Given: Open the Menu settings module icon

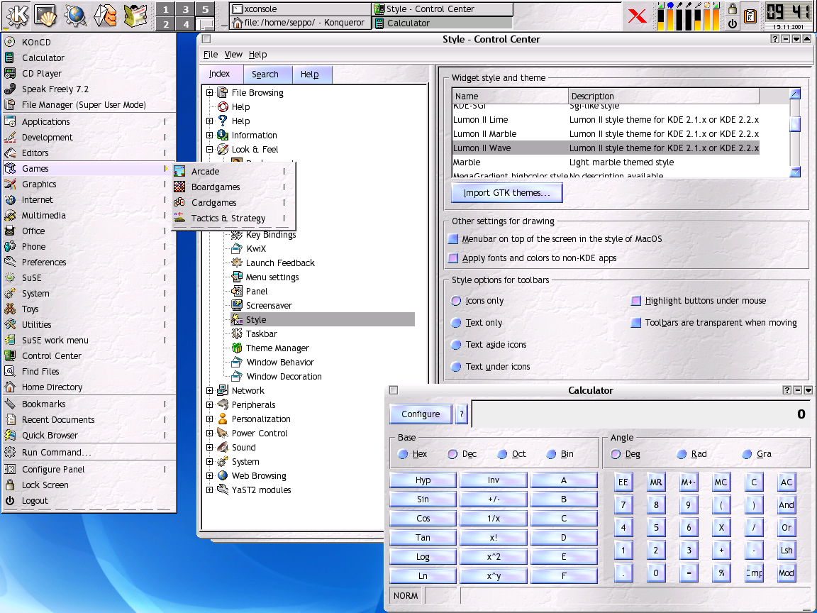Looking at the screenshot, I should (x=237, y=277).
